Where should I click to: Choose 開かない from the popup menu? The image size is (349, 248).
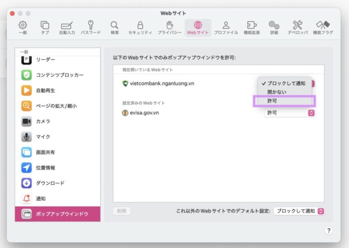[x=277, y=92]
